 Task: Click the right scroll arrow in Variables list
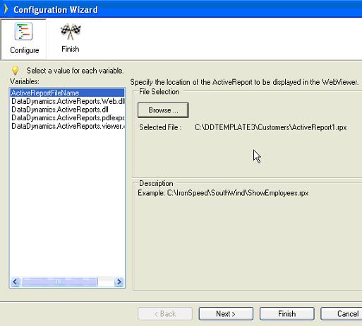click(119, 281)
